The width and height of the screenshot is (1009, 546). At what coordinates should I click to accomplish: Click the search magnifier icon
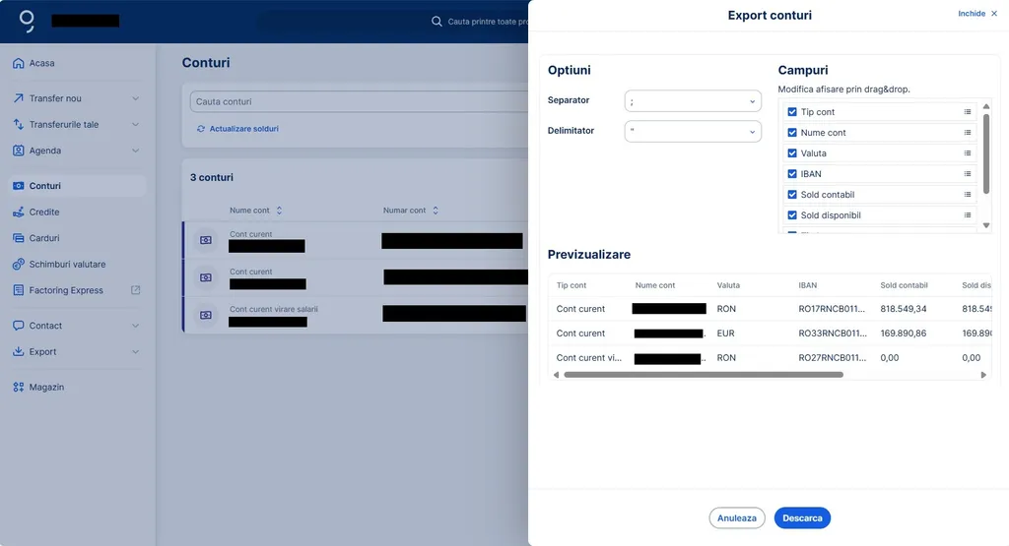(437, 22)
